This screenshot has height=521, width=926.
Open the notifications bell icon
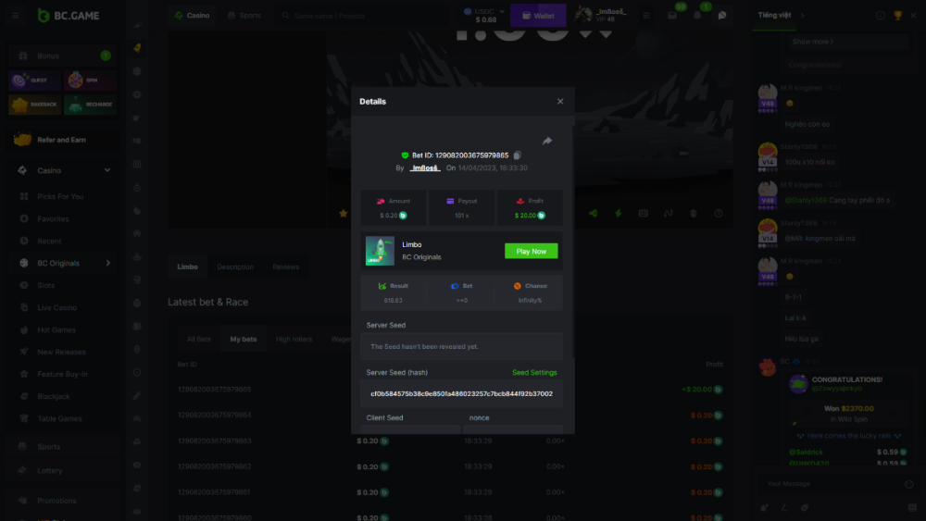697,16
